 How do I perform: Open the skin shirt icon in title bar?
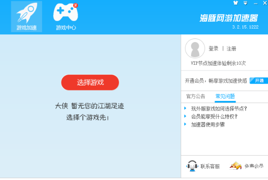coord(236,3)
